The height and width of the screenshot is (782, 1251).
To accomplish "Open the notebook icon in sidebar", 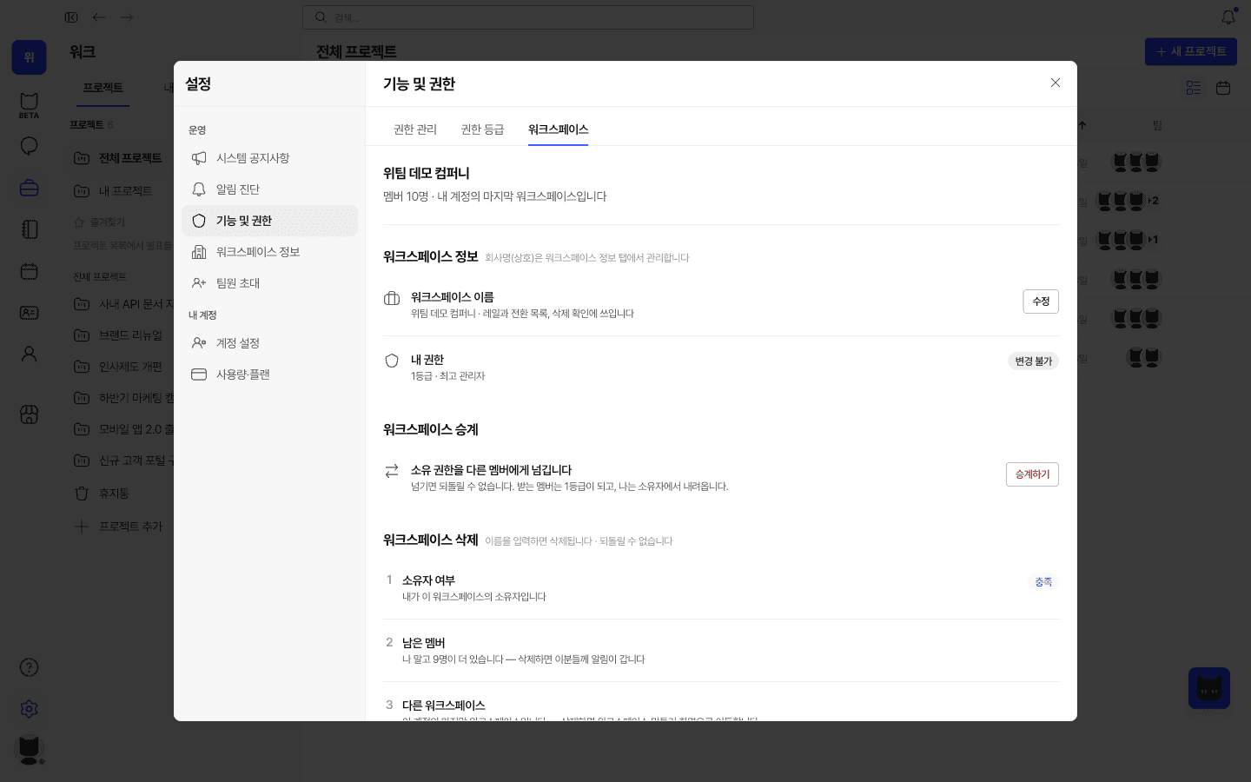I will click(x=29, y=229).
